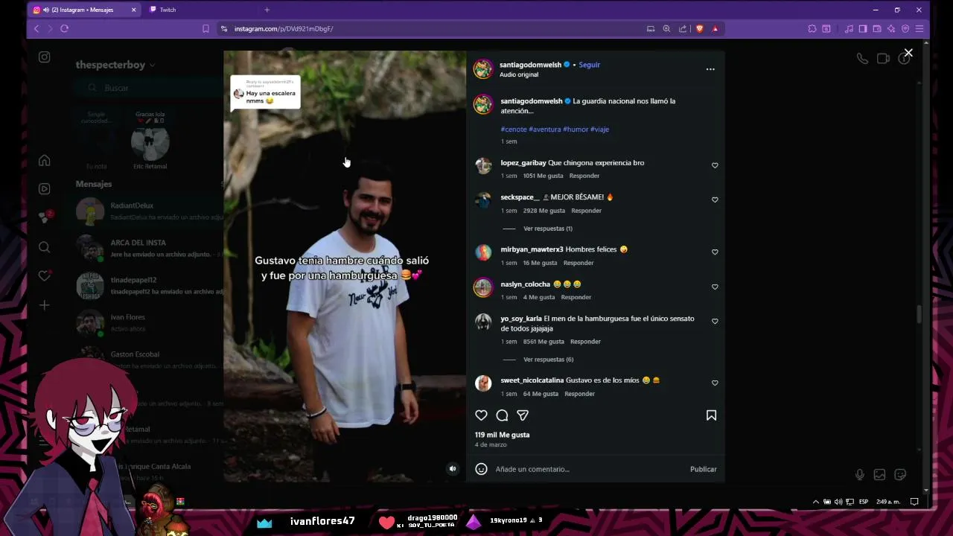The image size is (953, 536).
Task: Open the sticker picker icon in chat
Action: (900, 474)
